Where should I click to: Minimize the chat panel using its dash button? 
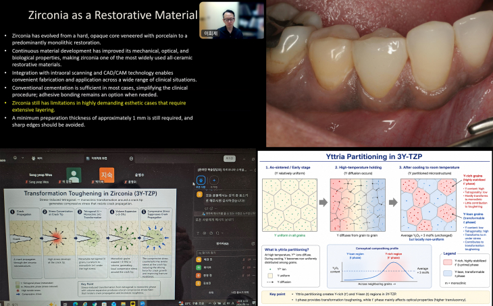coord(251,170)
